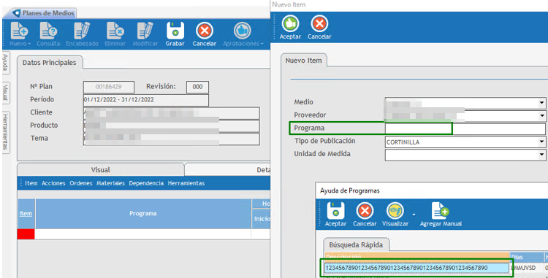Viewport: 548px width, 278px height.
Task: Select the Visual tab
Action: [101, 170]
